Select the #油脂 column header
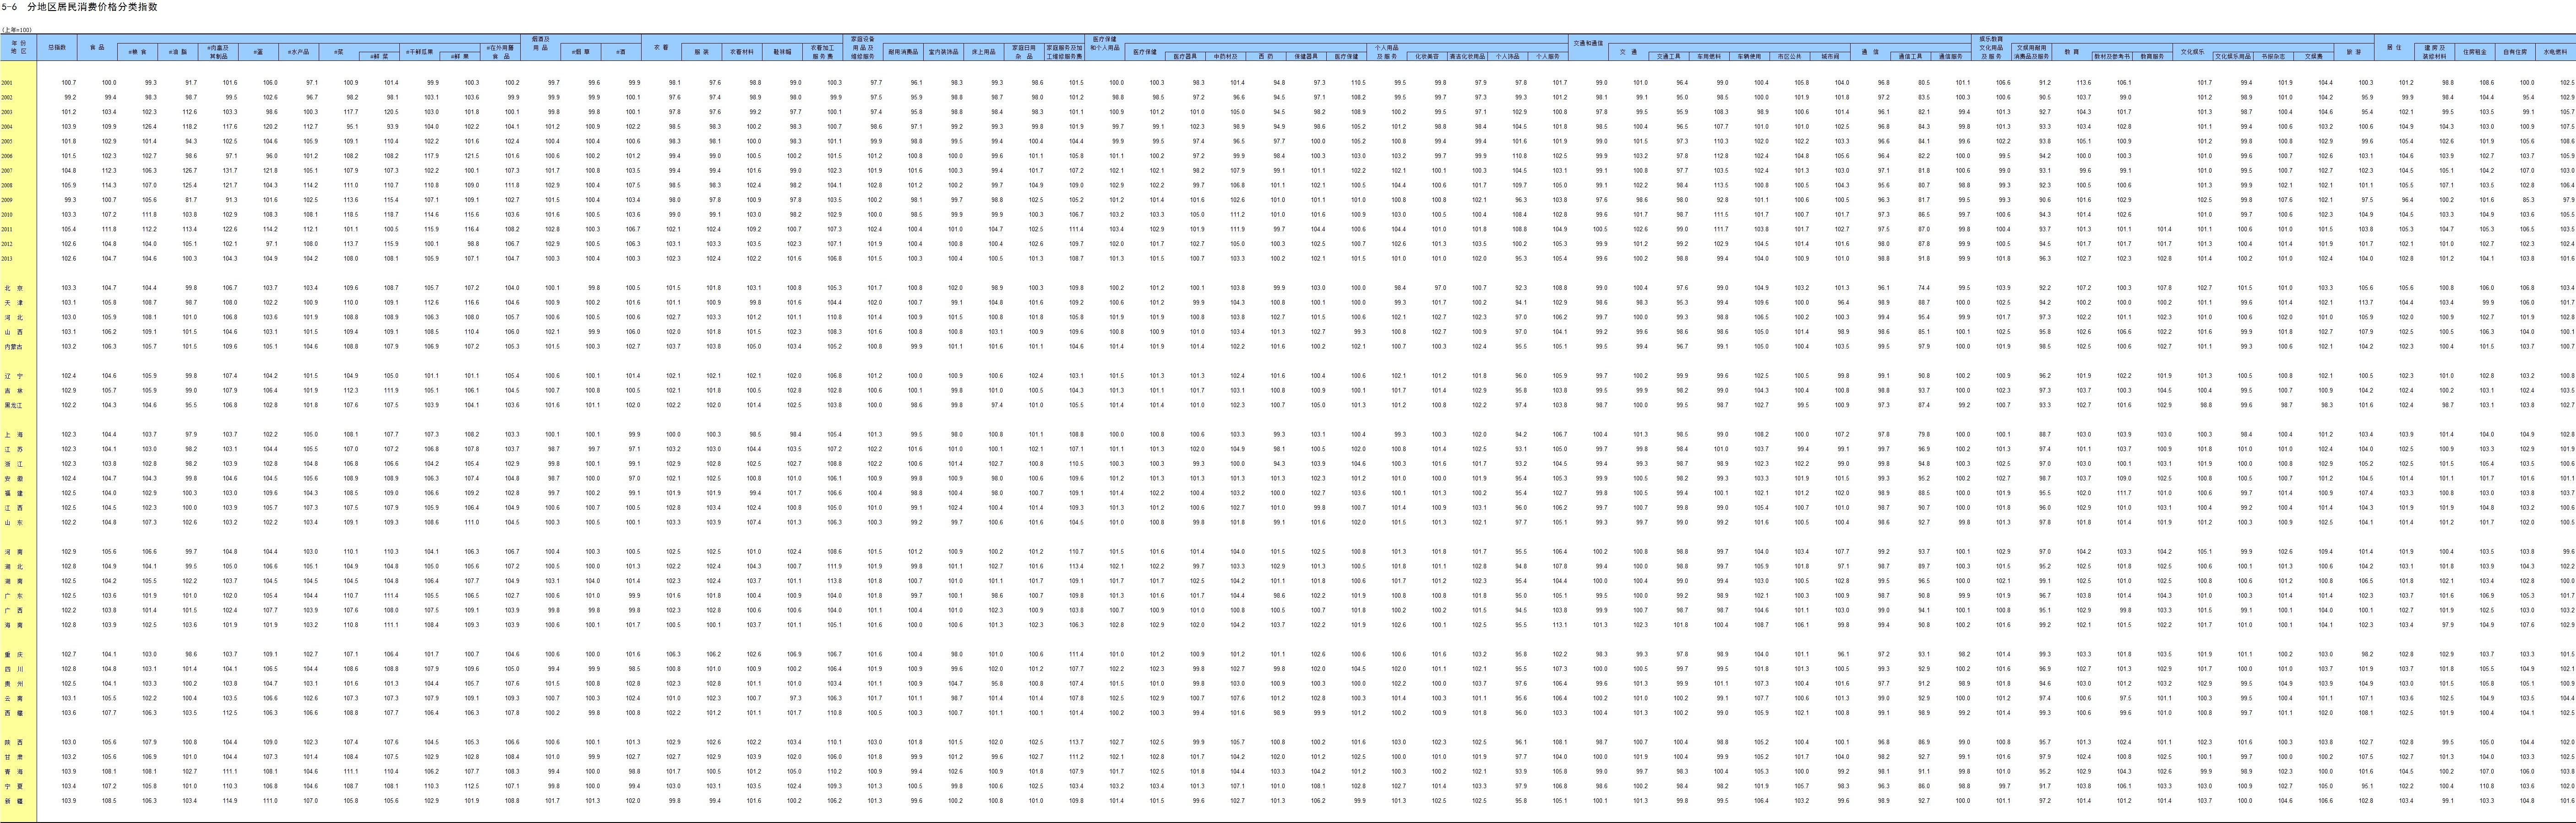Image resolution: width=2576 pixels, height=823 pixels. pyautogui.click(x=178, y=52)
